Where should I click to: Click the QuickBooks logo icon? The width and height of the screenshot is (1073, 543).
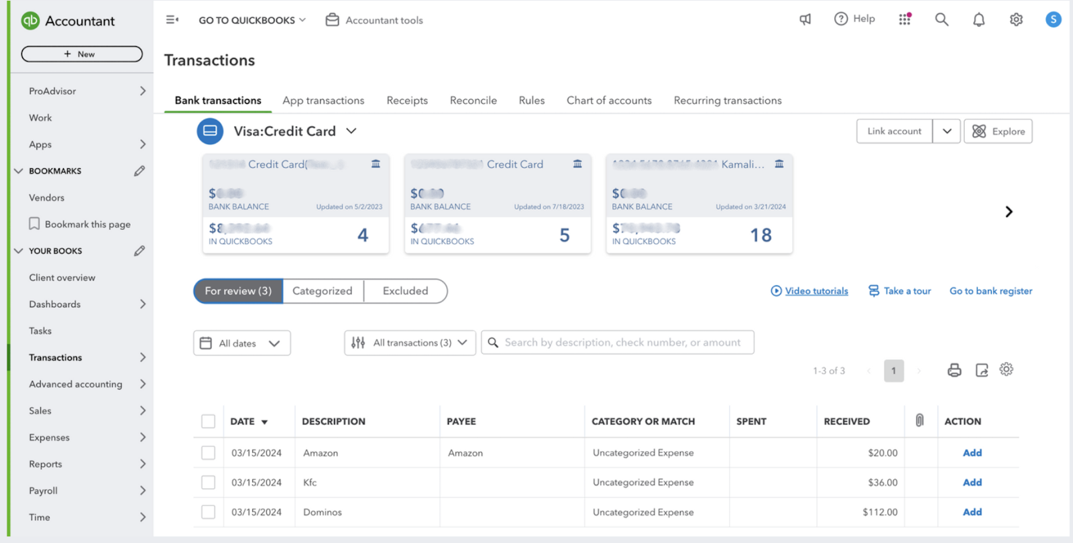30,21
